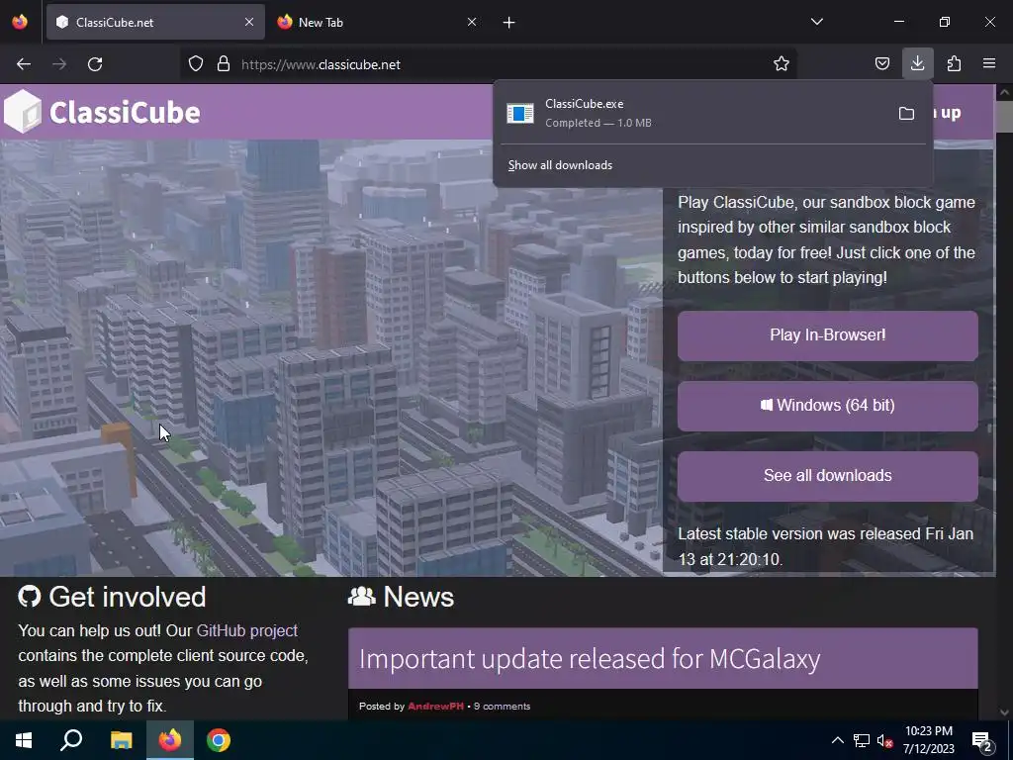Open the Firefox hamburger menu

[x=989, y=64]
